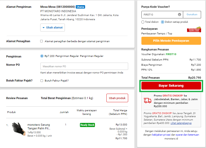Click the Utama address badge
Viewport: 206px width, 148px height.
80,7
